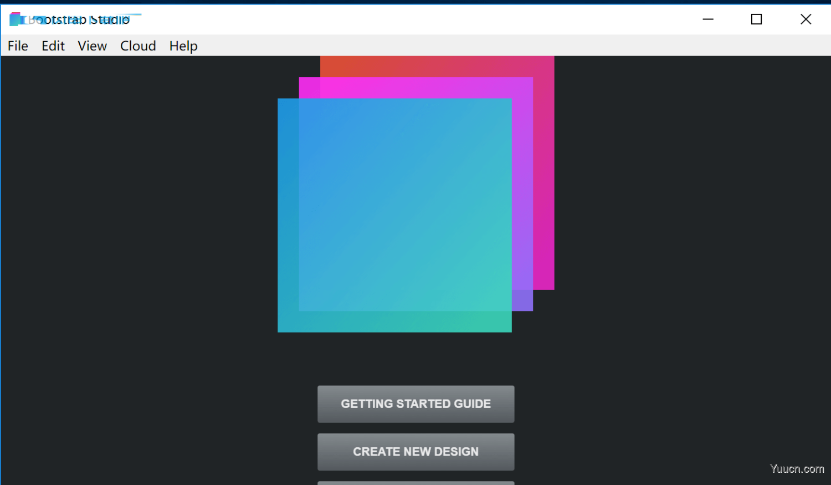Click the Yuucn.com watermark text
The image size is (831, 485).
pyautogui.click(x=796, y=468)
